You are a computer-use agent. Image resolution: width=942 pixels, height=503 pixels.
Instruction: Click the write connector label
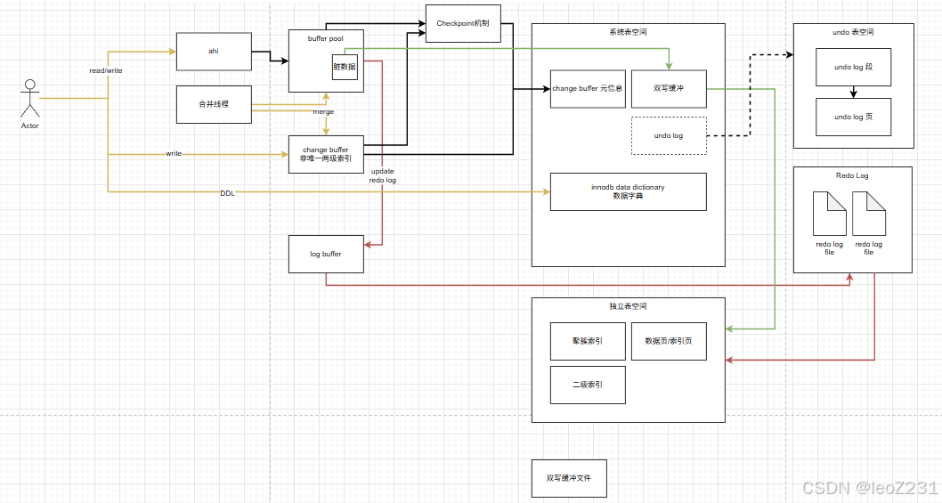tap(174, 154)
